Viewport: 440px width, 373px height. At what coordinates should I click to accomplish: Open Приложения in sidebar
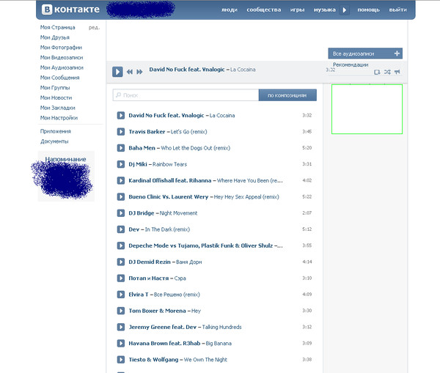55,131
